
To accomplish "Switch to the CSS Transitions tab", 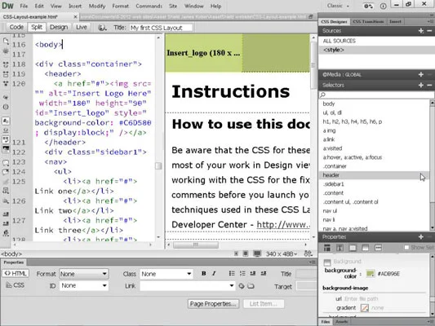I will click(x=368, y=22).
